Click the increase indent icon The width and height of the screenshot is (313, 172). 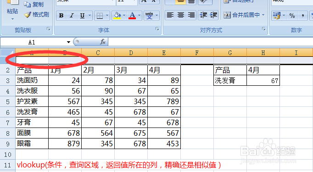213,15
